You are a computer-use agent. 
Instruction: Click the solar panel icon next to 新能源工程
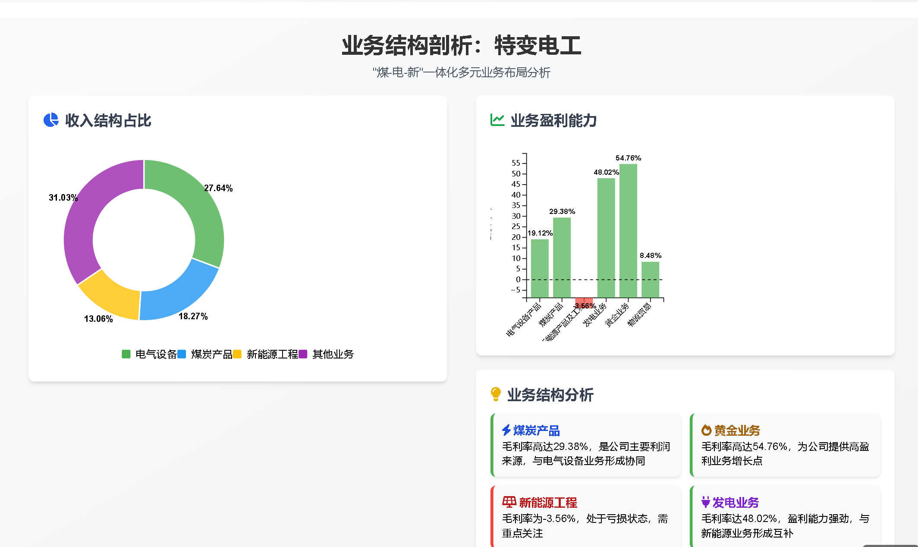point(509,502)
